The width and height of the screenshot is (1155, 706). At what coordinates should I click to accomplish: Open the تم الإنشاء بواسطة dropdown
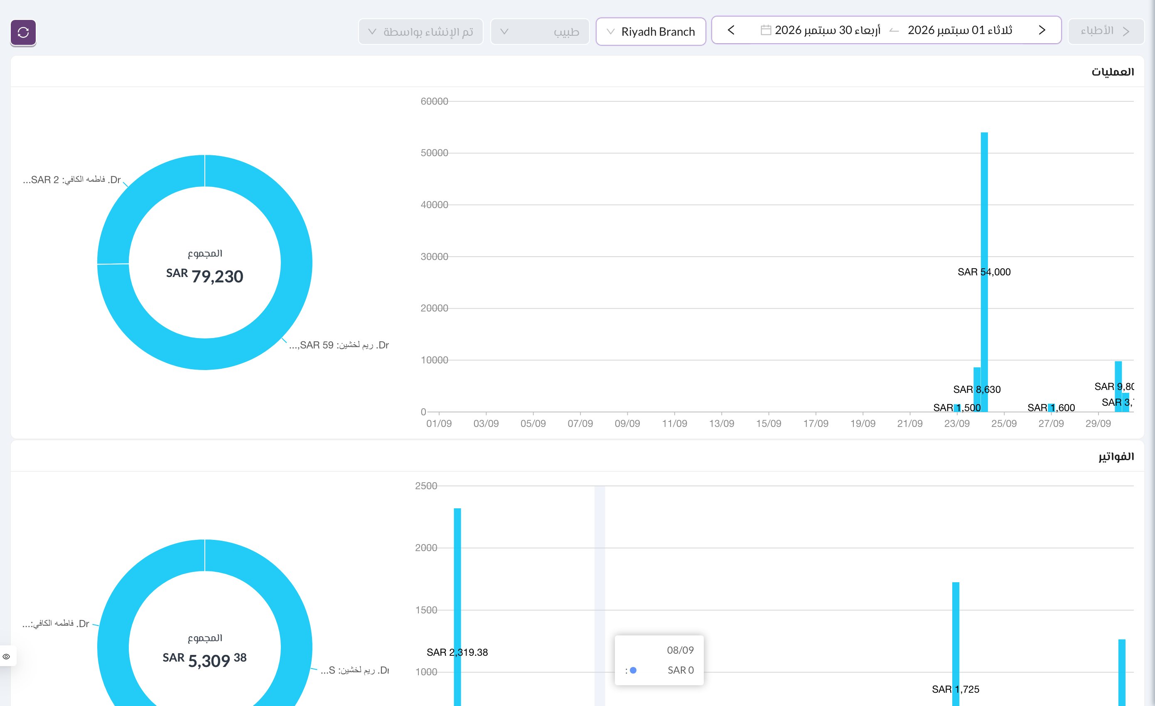[420, 32]
